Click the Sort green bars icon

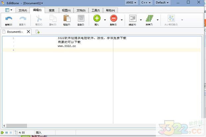[x=150, y=18]
